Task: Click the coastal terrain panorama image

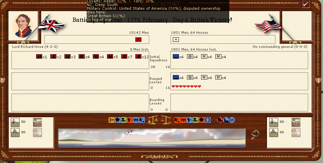Action: click(152, 137)
